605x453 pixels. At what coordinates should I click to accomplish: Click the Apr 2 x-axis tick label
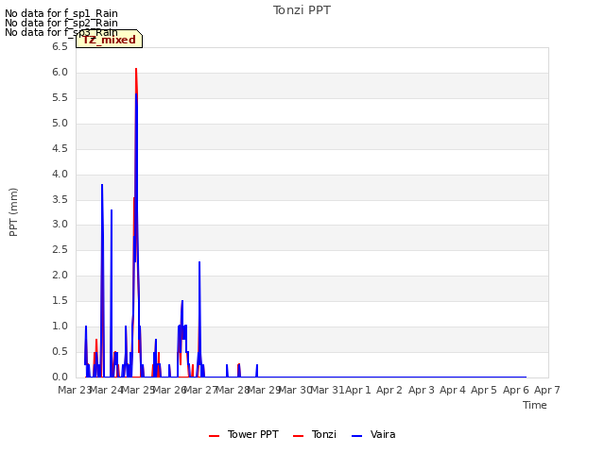point(389,390)
